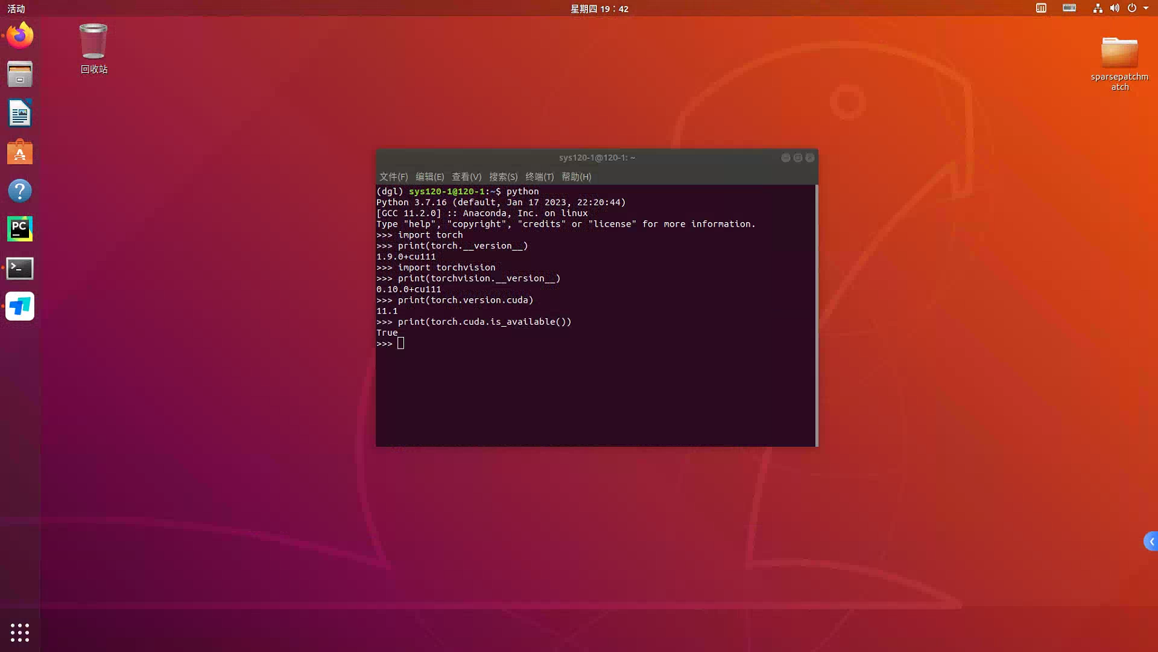Open the terminal Help (帮助) menu

(x=576, y=176)
